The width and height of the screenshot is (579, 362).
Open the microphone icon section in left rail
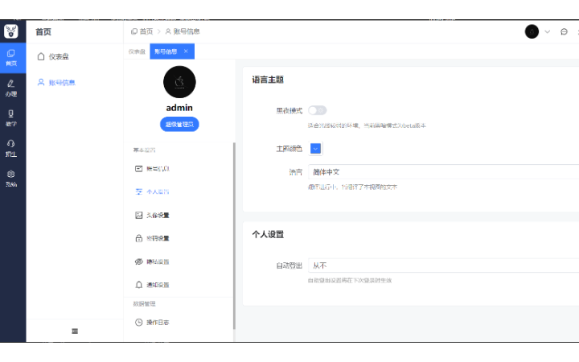point(11,118)
